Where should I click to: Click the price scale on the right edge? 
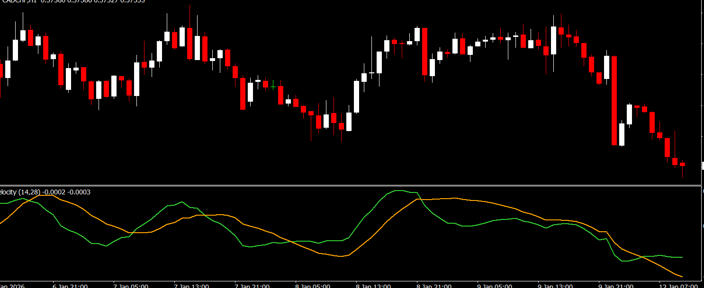[702, 95]
